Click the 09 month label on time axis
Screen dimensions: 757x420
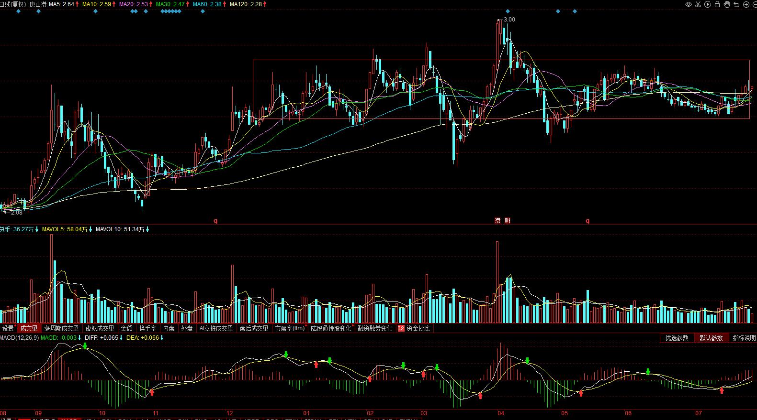click(x=38, y=413)
